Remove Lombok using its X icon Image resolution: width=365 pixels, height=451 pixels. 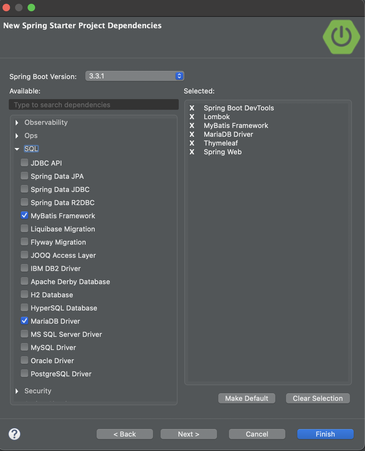[192, 117]
